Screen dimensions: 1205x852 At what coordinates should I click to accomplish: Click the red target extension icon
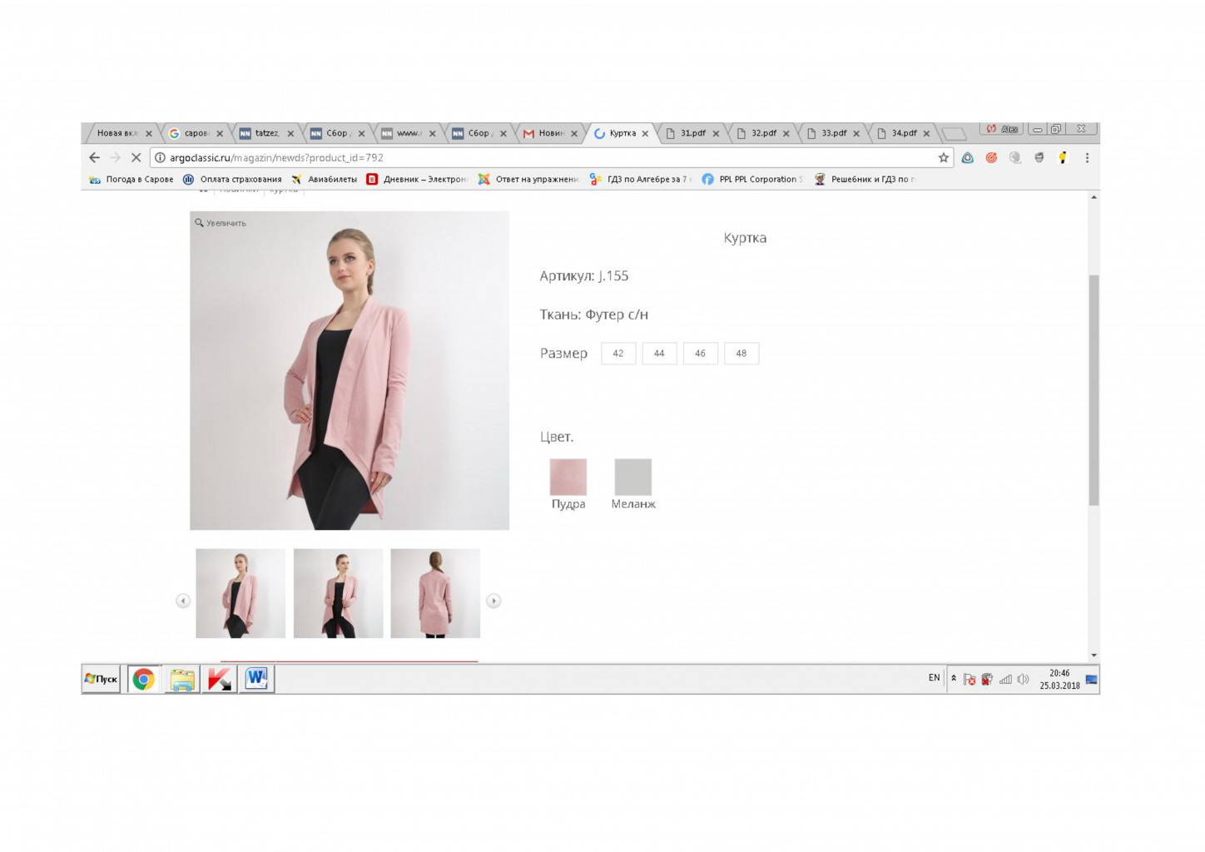click(991, 157)
